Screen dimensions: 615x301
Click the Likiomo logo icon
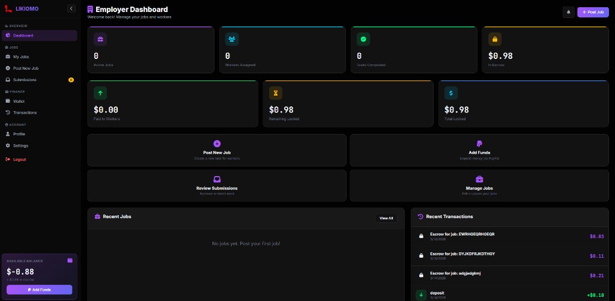point(7,8)
